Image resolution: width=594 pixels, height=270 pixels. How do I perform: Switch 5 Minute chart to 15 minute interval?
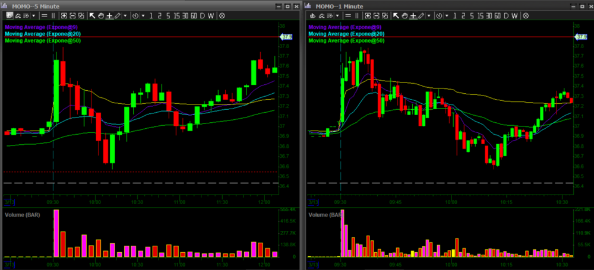[178, 15]
